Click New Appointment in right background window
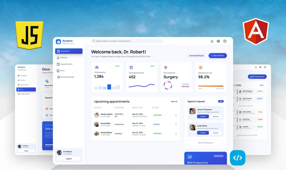The height and width of the screenshot is (170, 286). 257,77
